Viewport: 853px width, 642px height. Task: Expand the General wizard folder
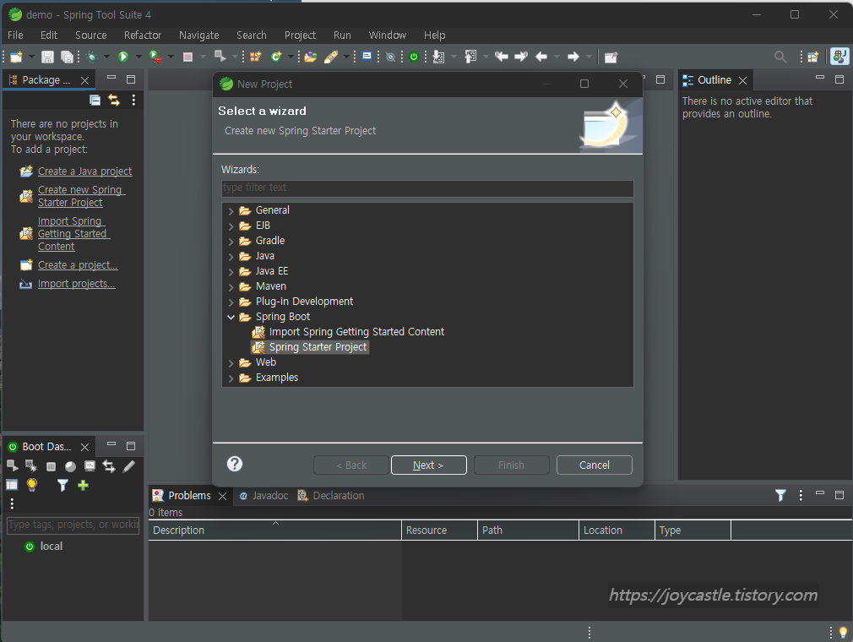pos(231,210)
